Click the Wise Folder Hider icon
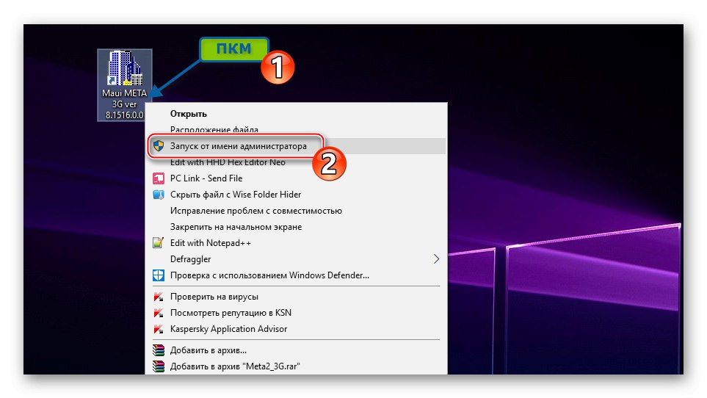The width and height of the screenshot is (707, 398). click(159, 195)
